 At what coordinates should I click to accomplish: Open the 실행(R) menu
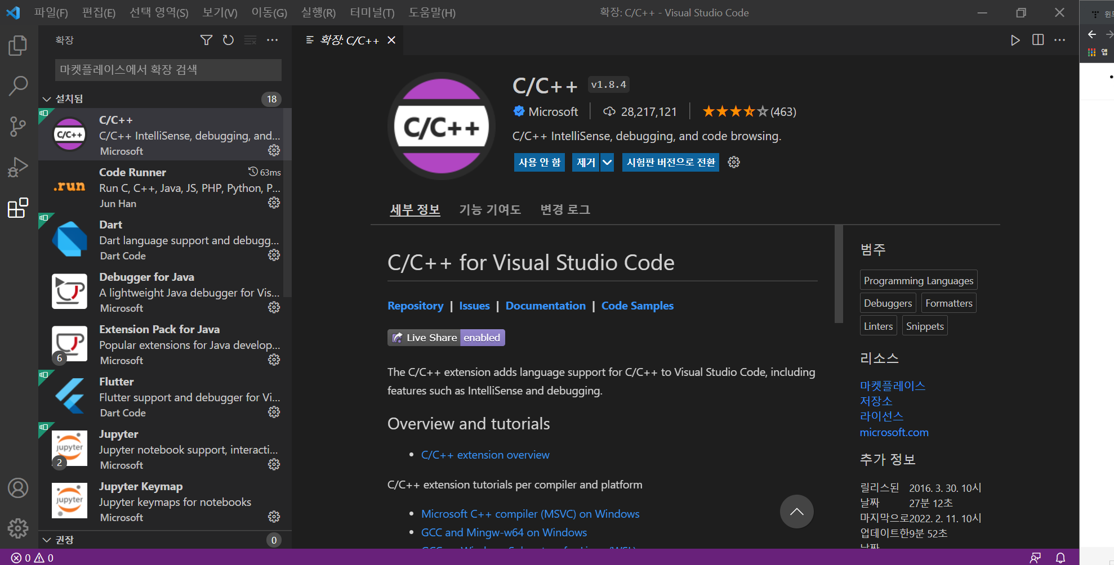tap(318, 12)
